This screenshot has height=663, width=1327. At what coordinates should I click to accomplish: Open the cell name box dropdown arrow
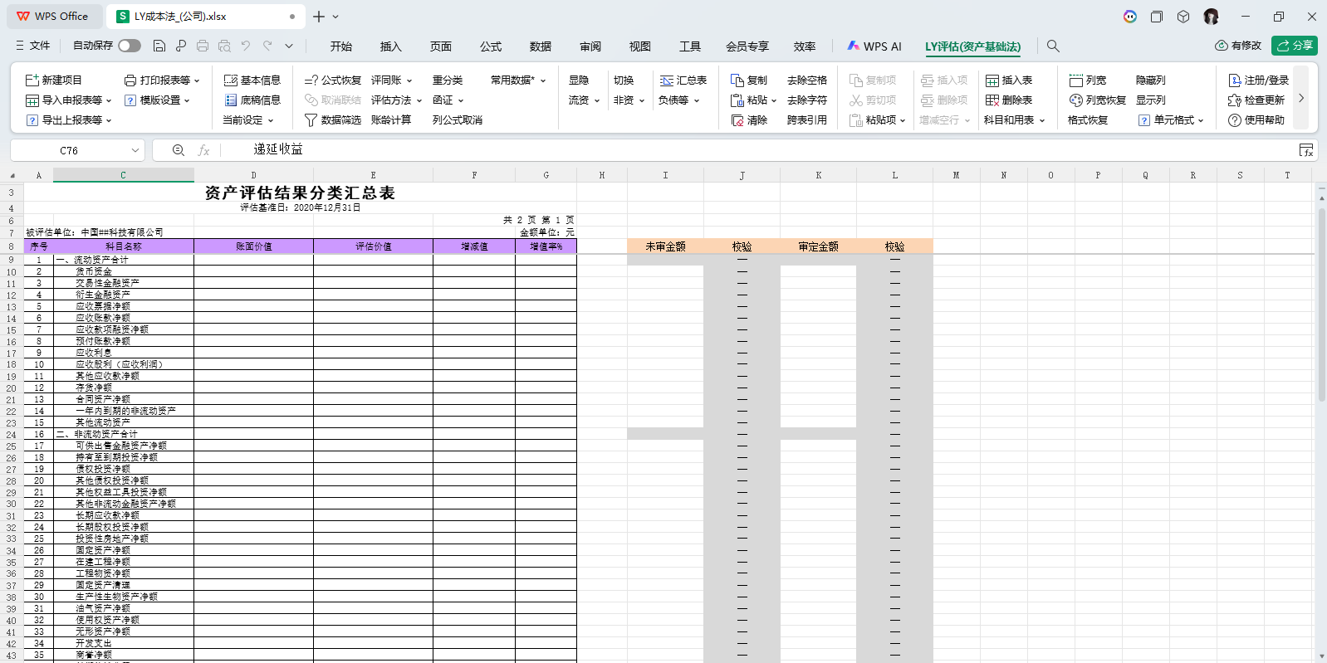(135, 150)
